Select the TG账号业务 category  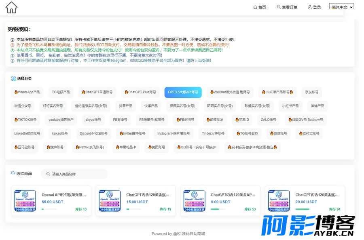(247, 133)
